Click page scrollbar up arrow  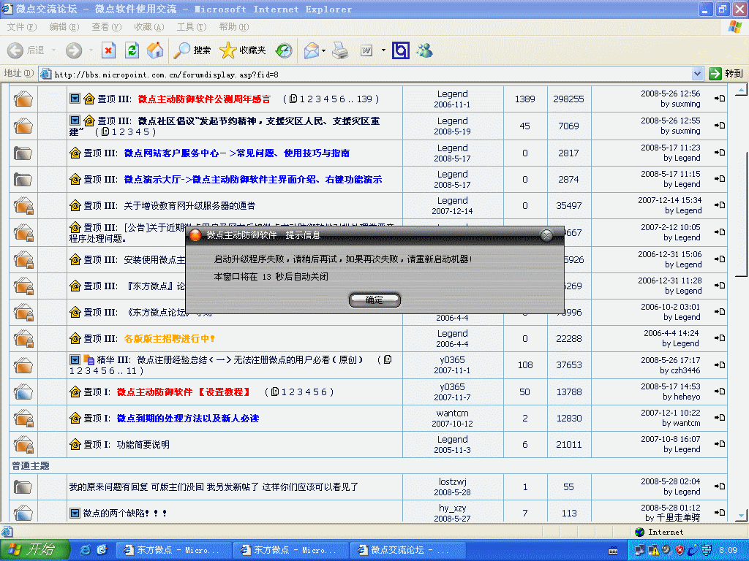click(x=741, y=90)
